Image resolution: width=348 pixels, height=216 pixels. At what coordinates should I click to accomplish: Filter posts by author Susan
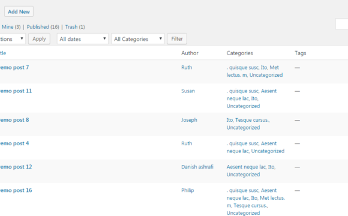188,91
